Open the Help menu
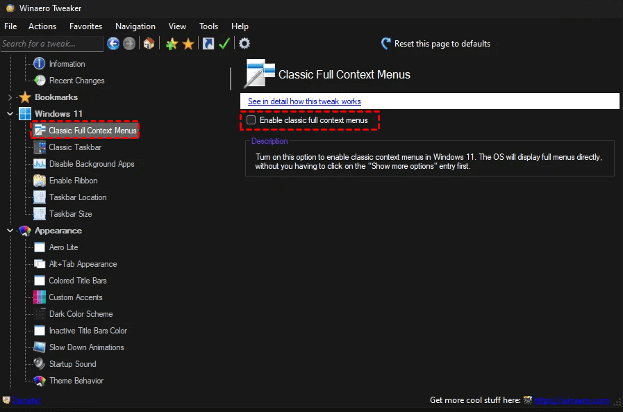The width and height of the screenshot is (623, 412). pyautogui.click(x=240, y=26)
